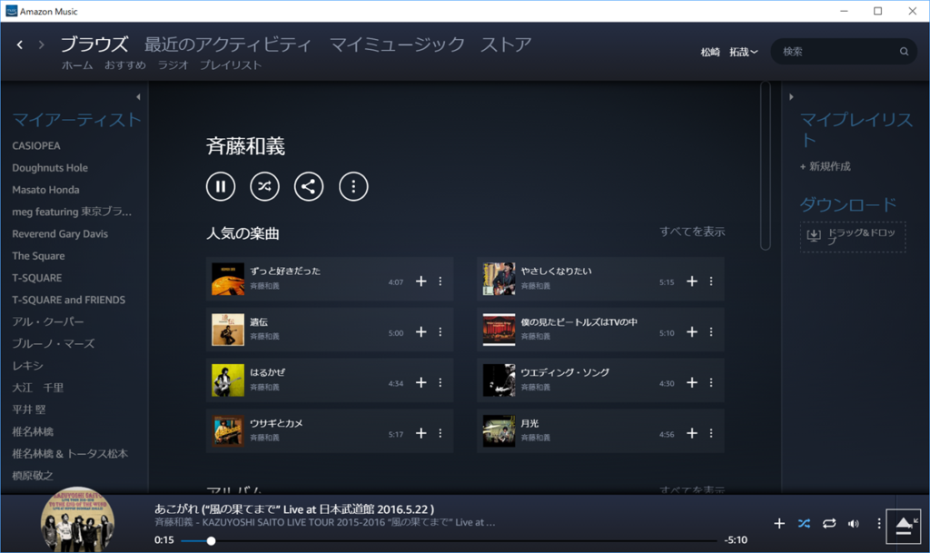The image size is (930, 553).
Task: Click the now-playing album cover thumbnail
Action: (x=78, y=519)
